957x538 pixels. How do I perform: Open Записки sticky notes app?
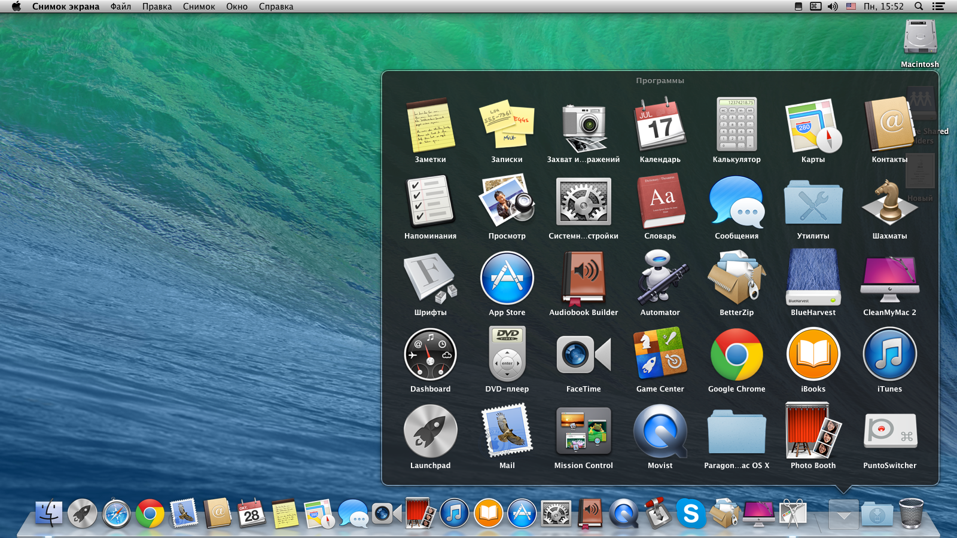(x=507, y=126)
